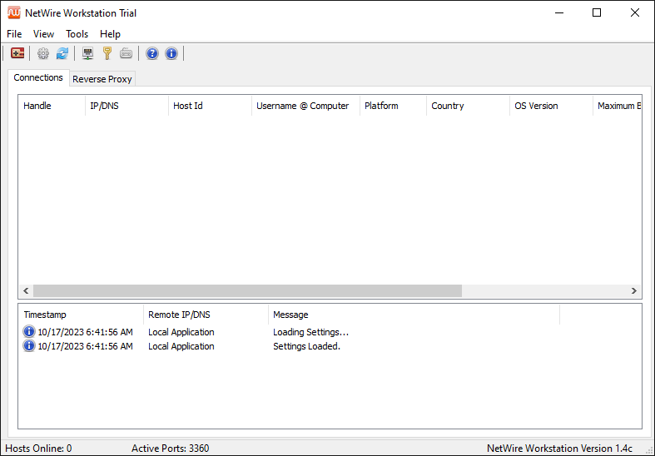The image size is (655, 456).
Task: Click the blue question mark help icon
Action: click(152, 53)
